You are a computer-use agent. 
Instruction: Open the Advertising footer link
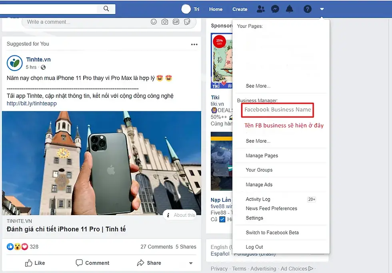click(x=263, y=269)
